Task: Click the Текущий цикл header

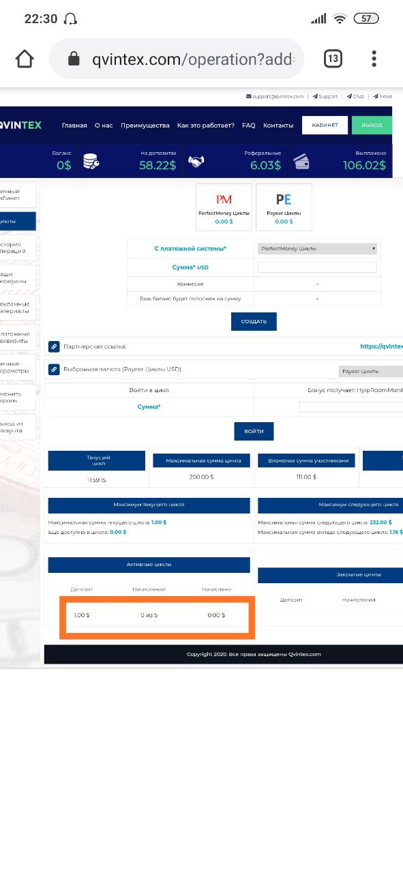Action: (x=97, y=460)
